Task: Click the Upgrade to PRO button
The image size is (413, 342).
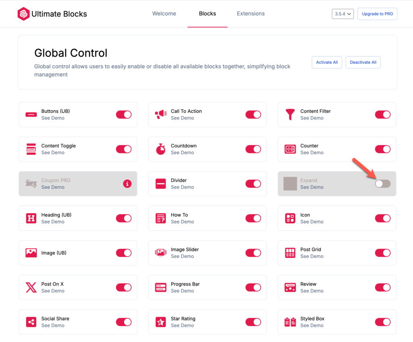Action: 377,14
